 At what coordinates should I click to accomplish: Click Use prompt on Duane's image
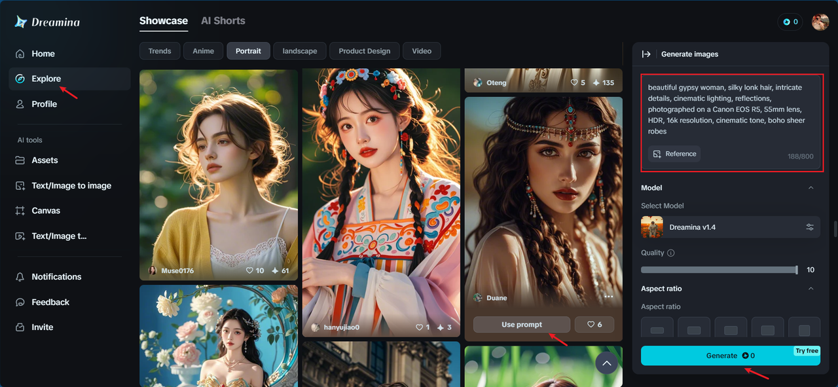(x=522, y=325)
